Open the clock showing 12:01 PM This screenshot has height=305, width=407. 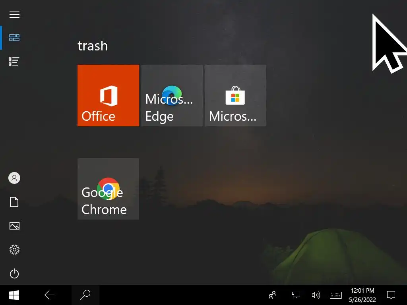pyautogui.click(x=362, y=295)
